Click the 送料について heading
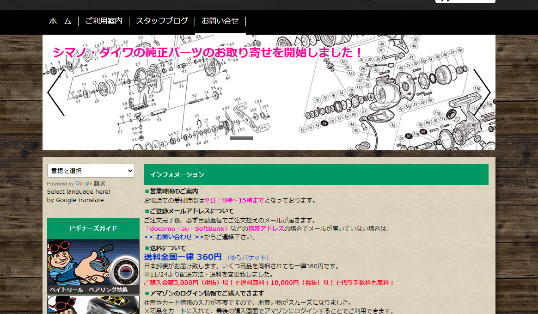 (x=168, y=248)
